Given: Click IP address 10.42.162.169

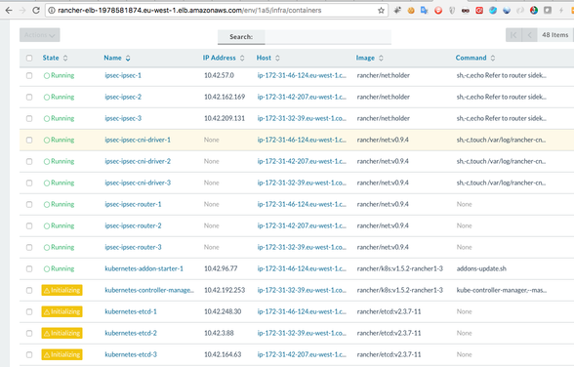Looking at the screenshot, I should [x=225, y=97].
